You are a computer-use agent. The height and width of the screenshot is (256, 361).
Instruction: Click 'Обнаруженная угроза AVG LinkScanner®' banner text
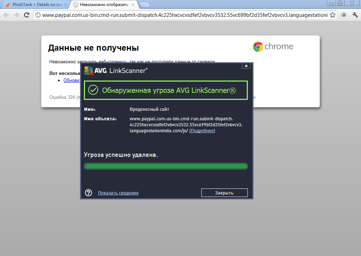[x=169, y=90]
